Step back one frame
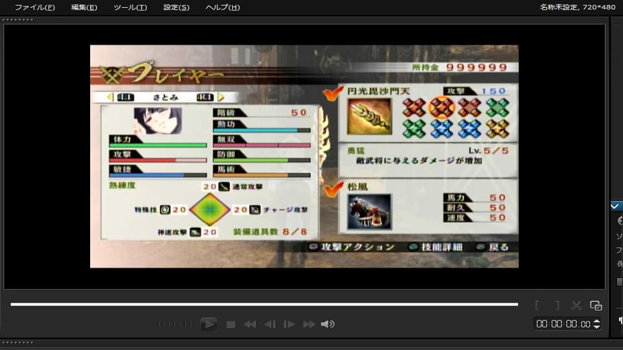The height and width of the screenshot is (350, 623). 270,325
